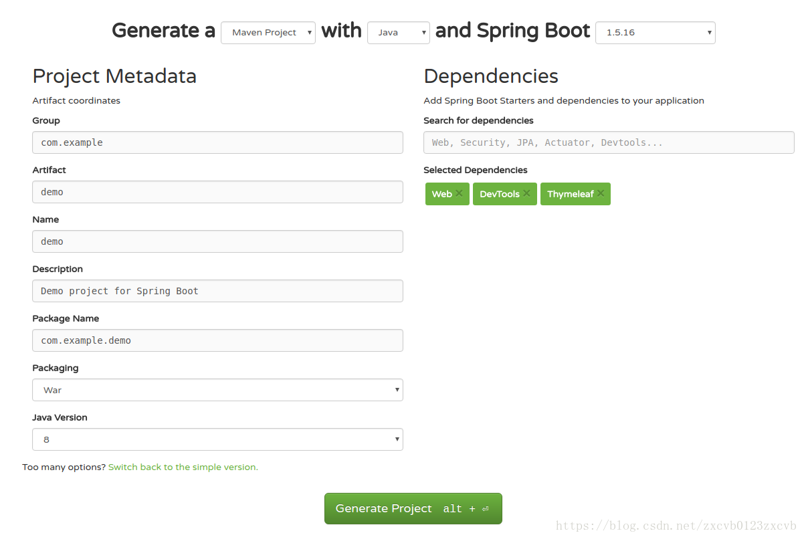Open the Maven Project type dropdown
Image resolution: width=804 pixels, height=539 pixels.
coord(268,33)
